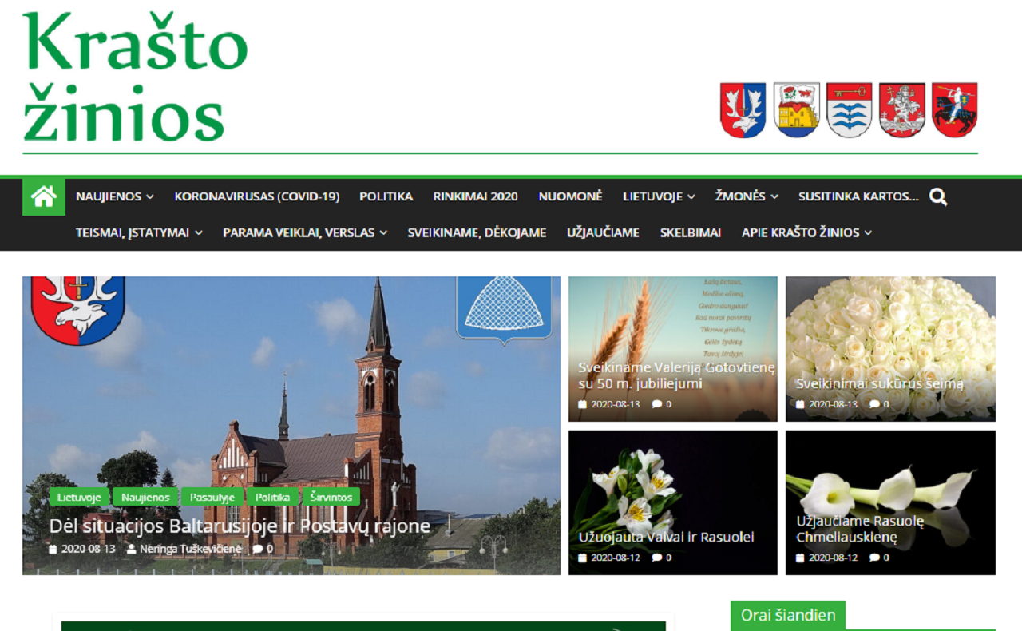
Task: Click the Politika category tag on article
Action: click(273, 497)
